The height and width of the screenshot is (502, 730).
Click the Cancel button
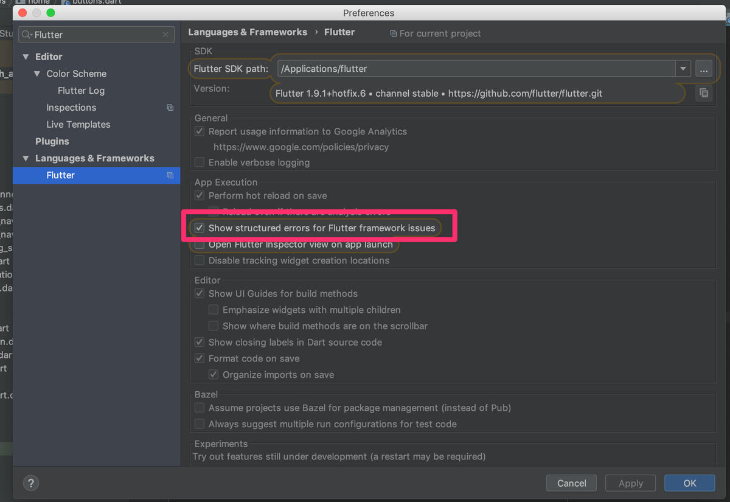(572, 483)
